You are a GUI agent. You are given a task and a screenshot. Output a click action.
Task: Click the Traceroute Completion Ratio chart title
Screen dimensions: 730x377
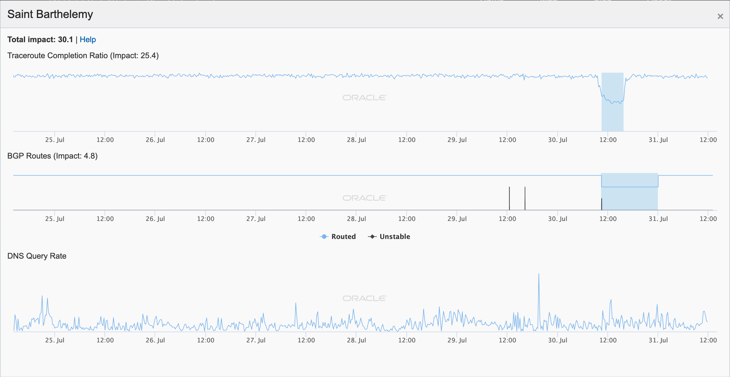(83, 55)
